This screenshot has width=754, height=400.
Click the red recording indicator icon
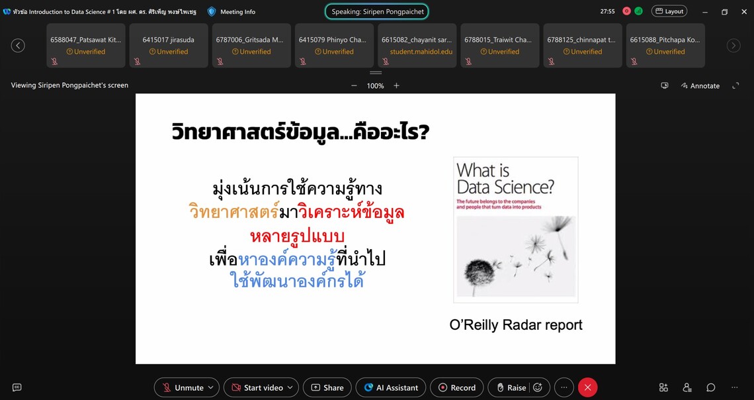pos(626,11)
